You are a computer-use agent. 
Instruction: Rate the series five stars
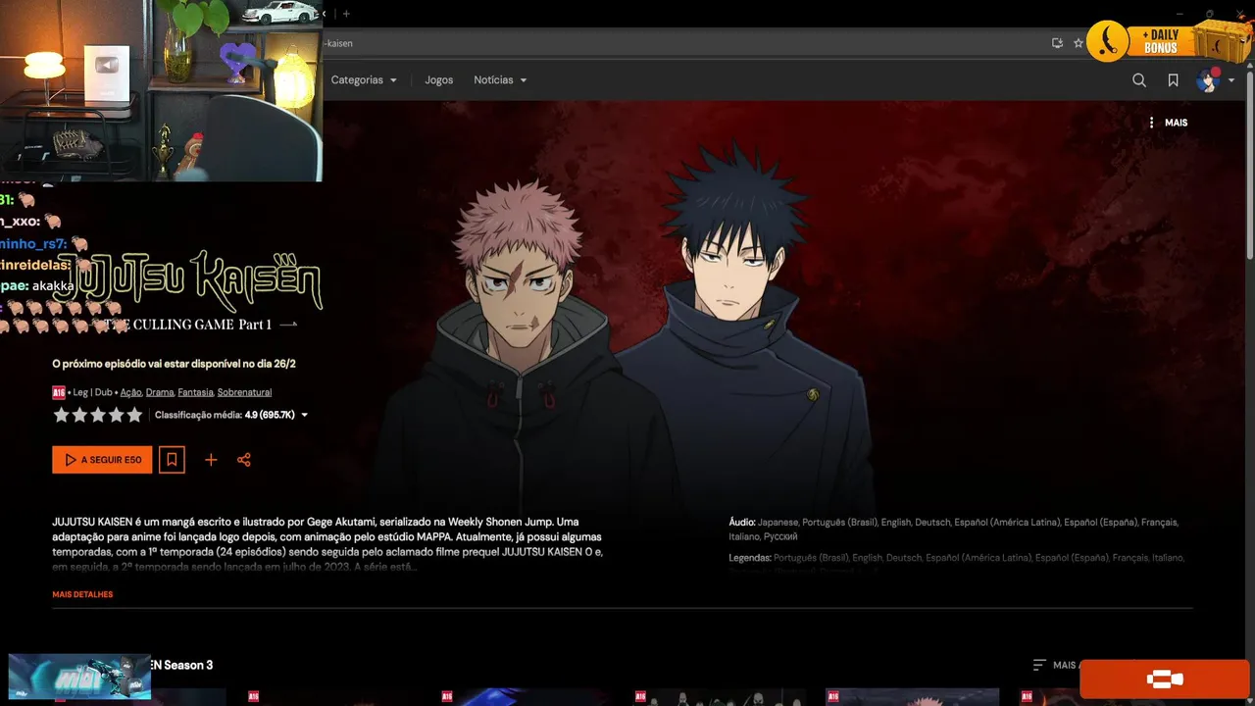[x=134, y=415]
